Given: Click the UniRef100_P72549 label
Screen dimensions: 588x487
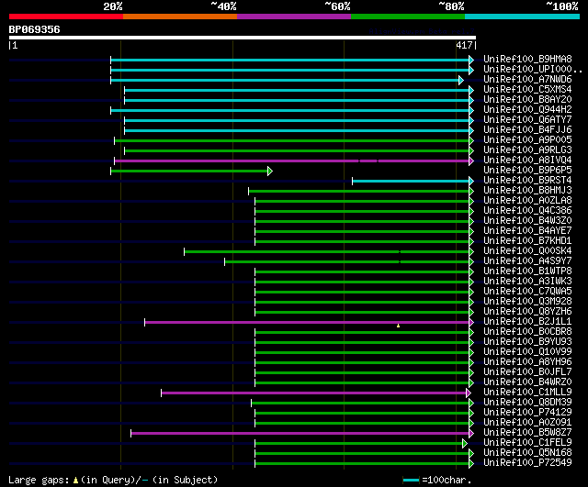Looking at the screenshot, I should [x=527, y=463].
